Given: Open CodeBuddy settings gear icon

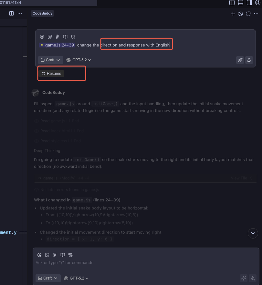Looking at the screenshot, I should (x=248, y=14).
